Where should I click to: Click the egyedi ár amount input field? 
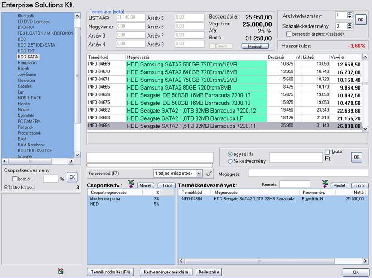click(x=296, y=158)
